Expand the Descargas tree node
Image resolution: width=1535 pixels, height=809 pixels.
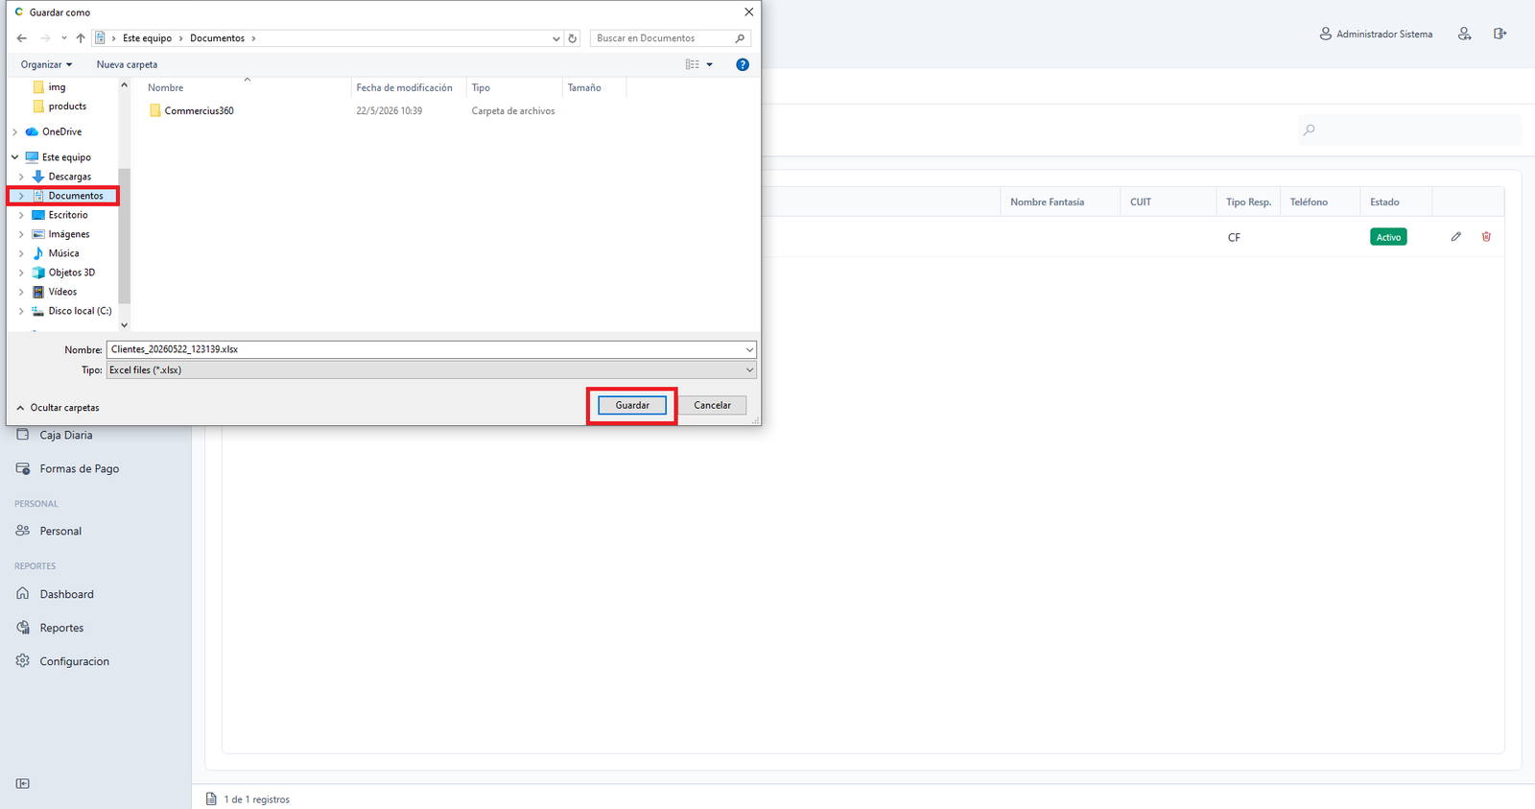tap(21, 177)
